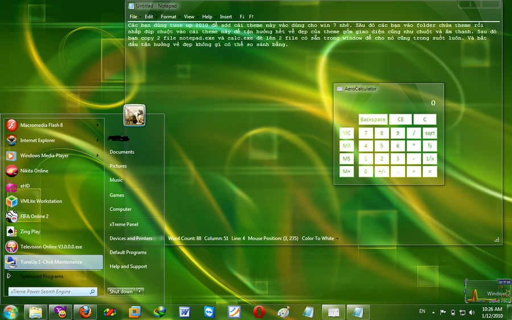Click Shut down button

click(x=121, y=291)
